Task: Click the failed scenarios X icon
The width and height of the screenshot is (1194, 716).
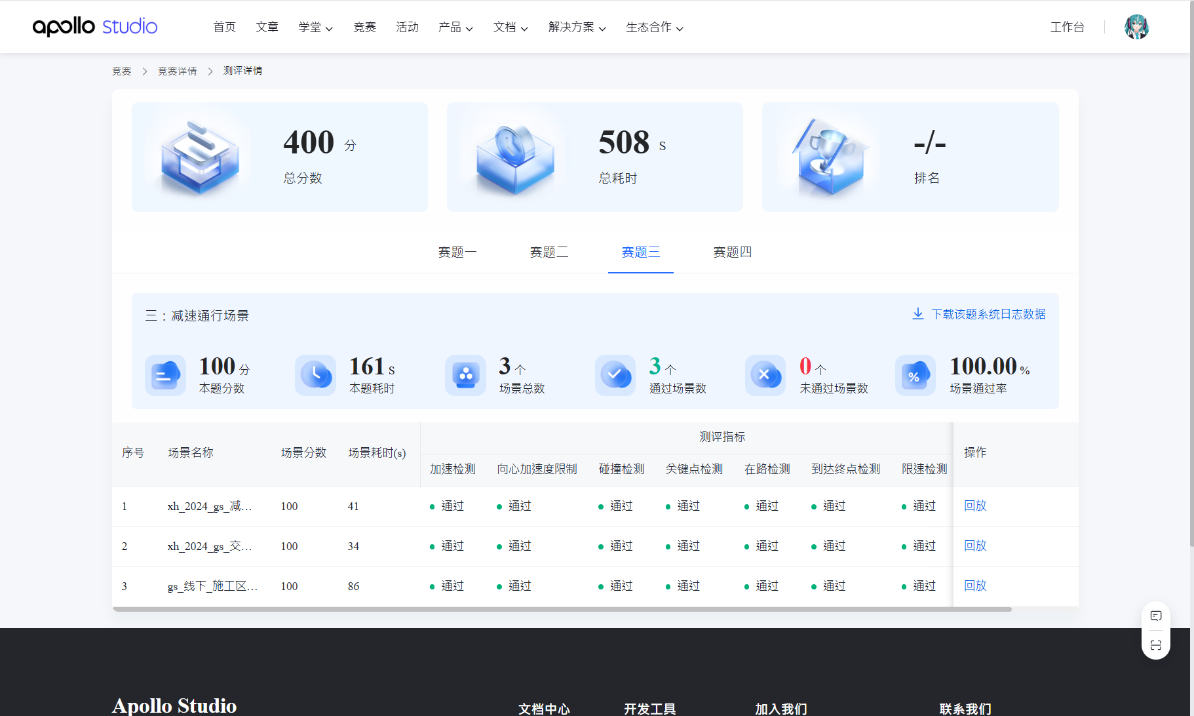Action: tap(765, 375)
